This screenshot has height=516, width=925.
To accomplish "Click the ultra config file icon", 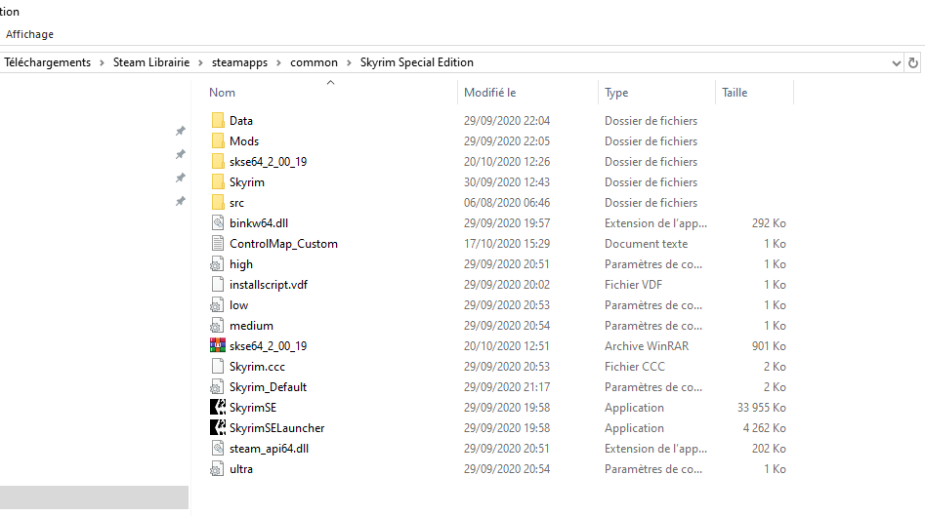I will [217, 469].
